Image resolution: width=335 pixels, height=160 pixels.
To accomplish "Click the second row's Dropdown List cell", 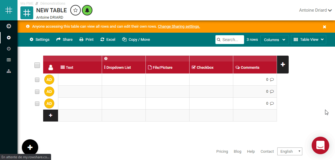I will [x=124, y=92].
